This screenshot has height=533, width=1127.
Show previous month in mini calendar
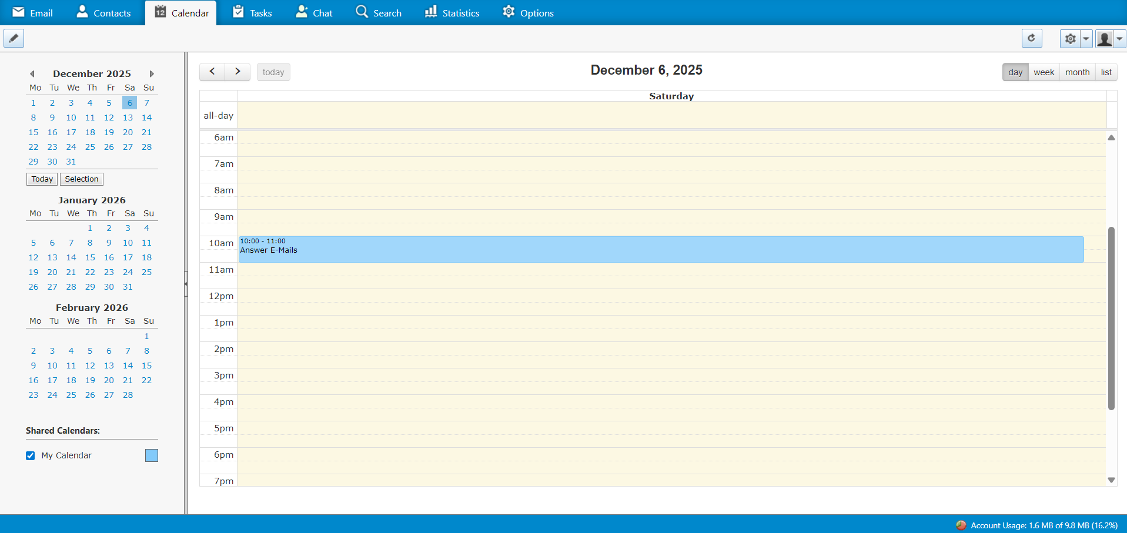click(x=32, y=74)
